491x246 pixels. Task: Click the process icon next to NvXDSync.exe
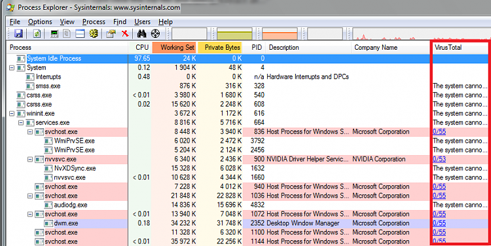[48, 169]
